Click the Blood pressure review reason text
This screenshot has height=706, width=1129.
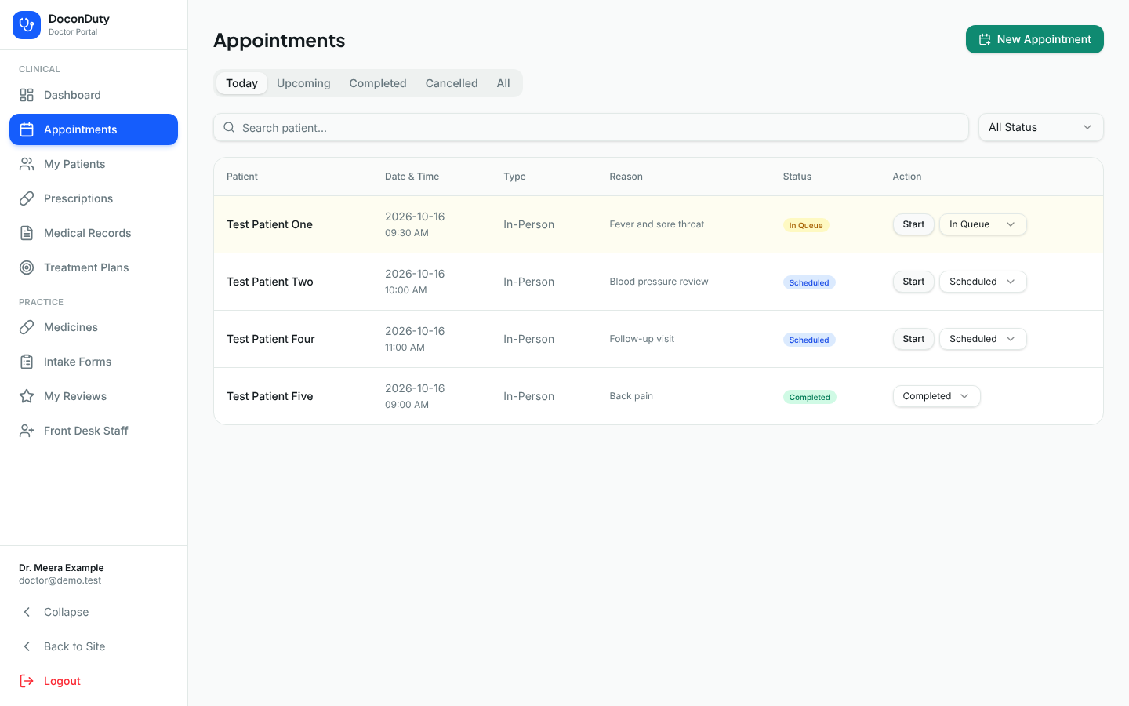click(659, 282)
